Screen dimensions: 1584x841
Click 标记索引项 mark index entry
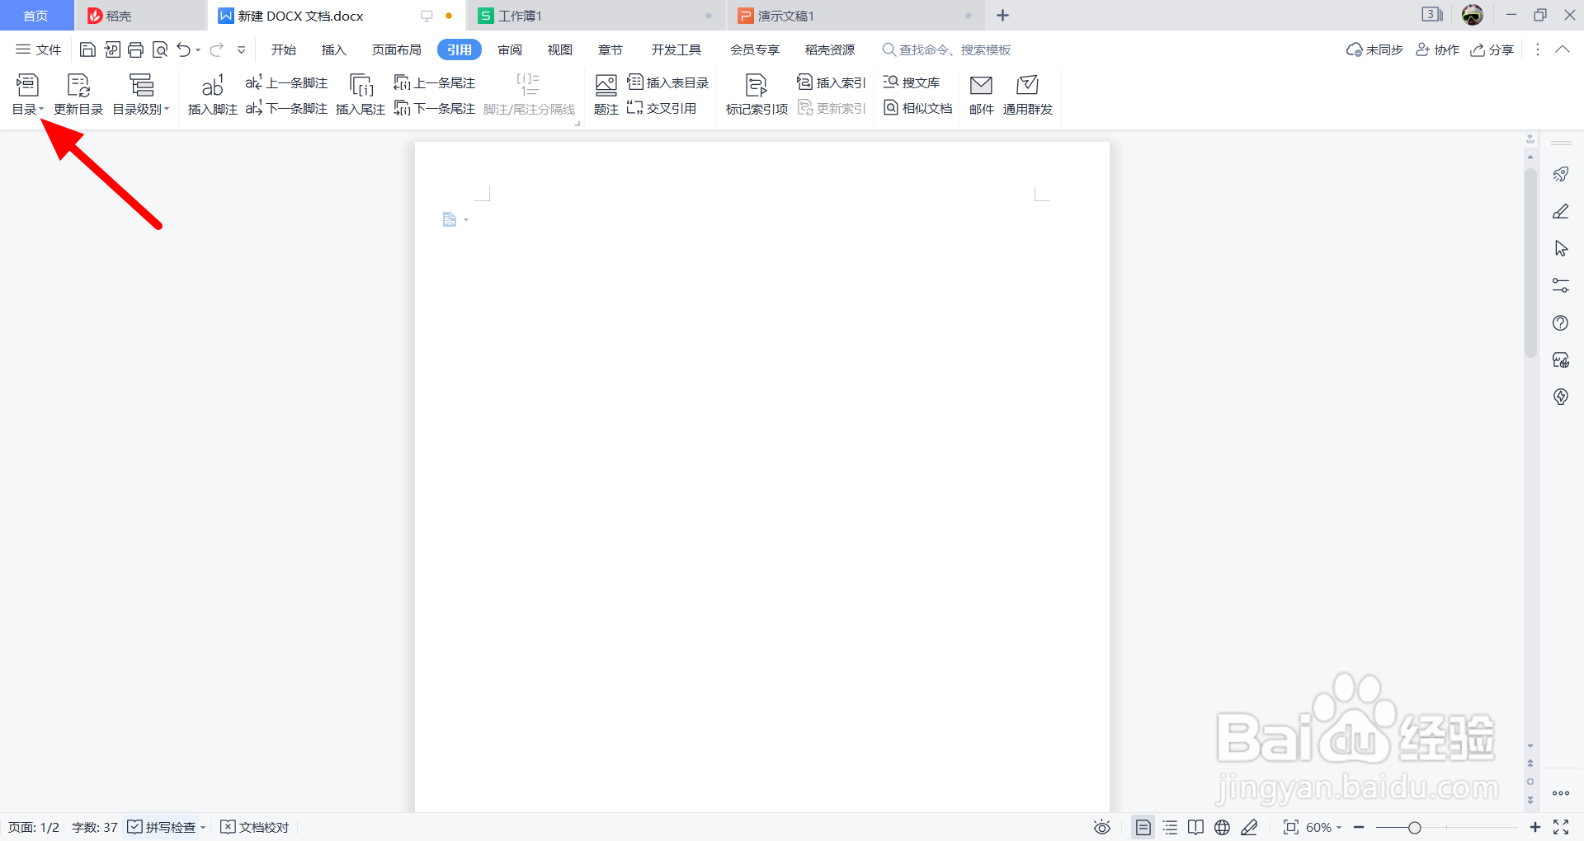tap(757, 95)
